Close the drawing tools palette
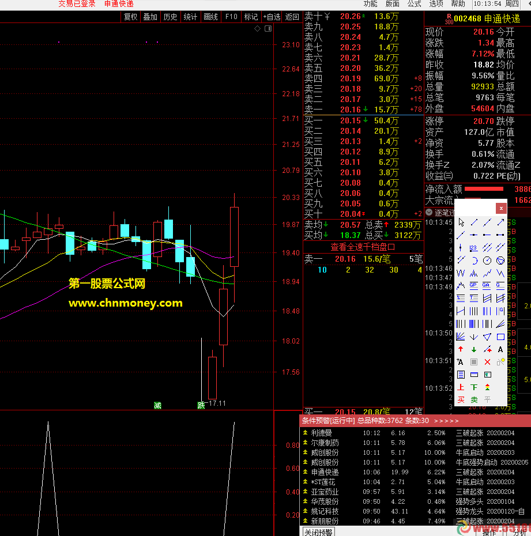Viewport: 531px width, 536px height. (x=501, y=208)
